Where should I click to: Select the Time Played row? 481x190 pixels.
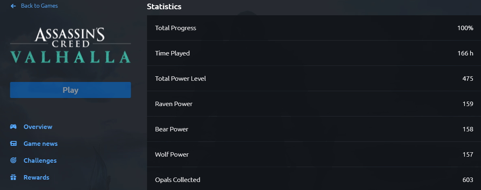pos(314,53)
